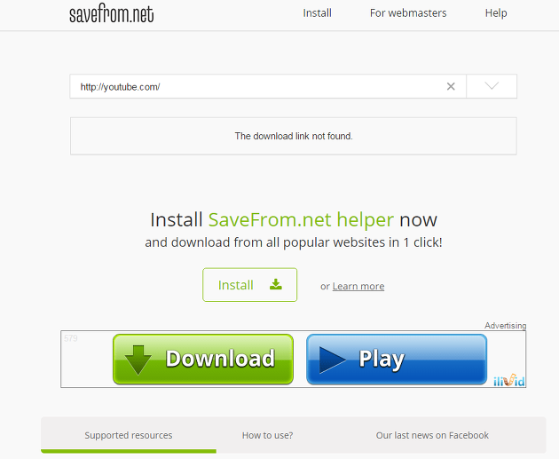This screenshot has height=459, width=559.
Task: Click the iLivid logo in ad corner
Action: click(x=509, y=381)
